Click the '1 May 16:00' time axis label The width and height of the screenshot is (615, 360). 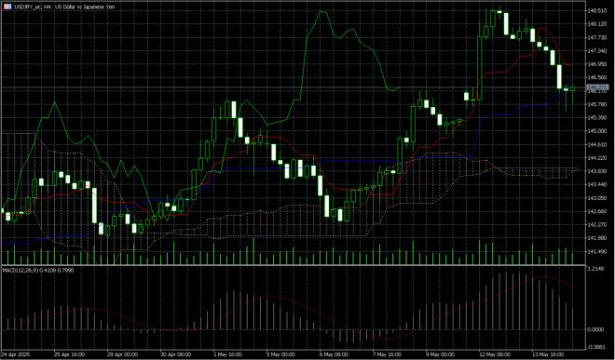[227, 354]
